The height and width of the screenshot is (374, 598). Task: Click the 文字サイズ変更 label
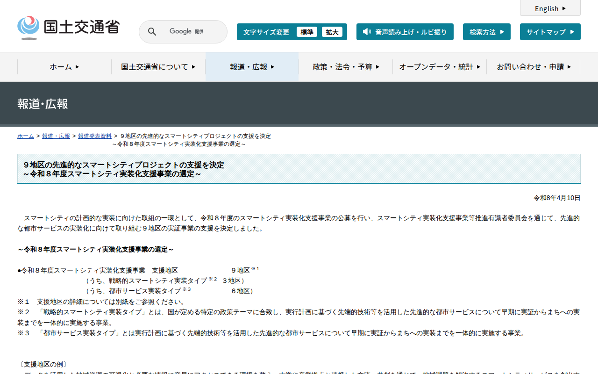pos(266,32)
